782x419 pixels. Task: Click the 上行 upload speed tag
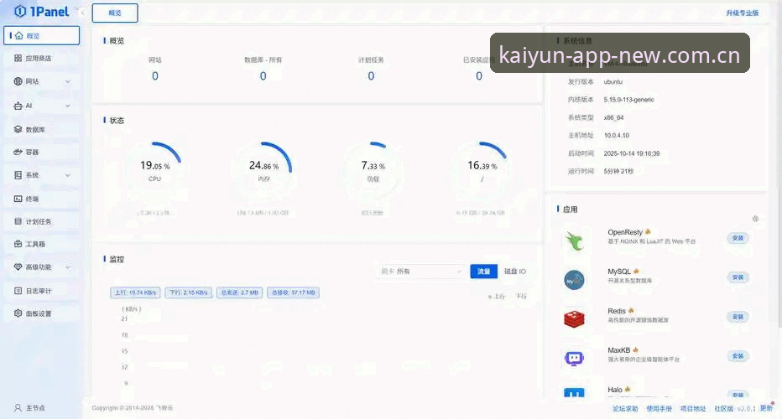point(135,293)
